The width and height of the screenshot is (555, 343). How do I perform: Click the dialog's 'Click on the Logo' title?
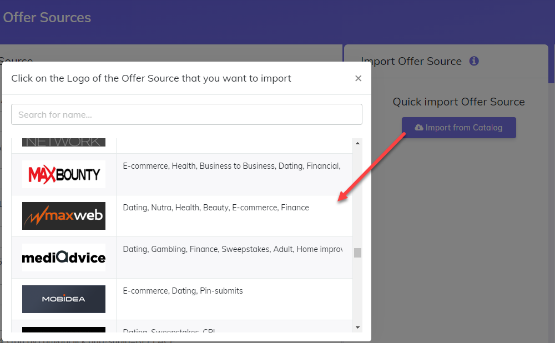click(151, 78)
